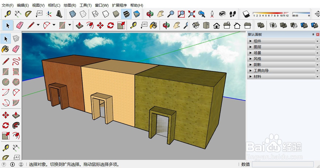320x168 pixels.
Task: Click the geolocation icon in status bar
Action: [4, 164]
